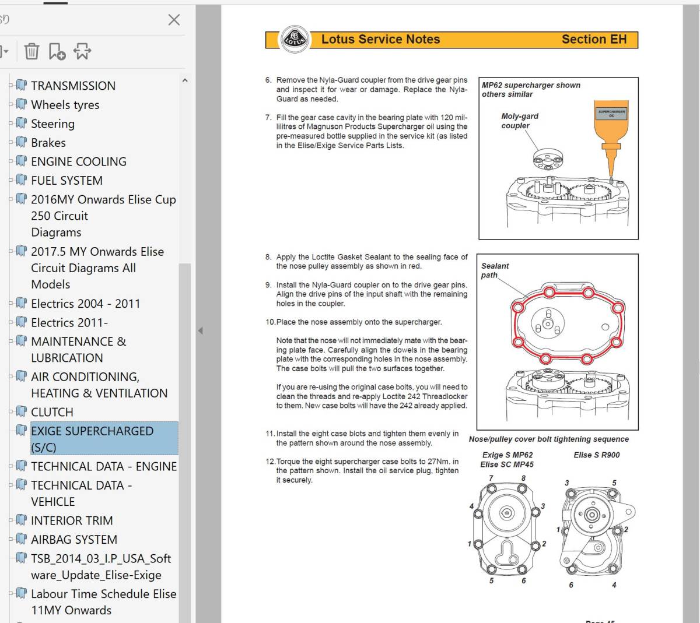
Task: Expand the CLUTCH bookmark node
Action: [x=10, y=412]
